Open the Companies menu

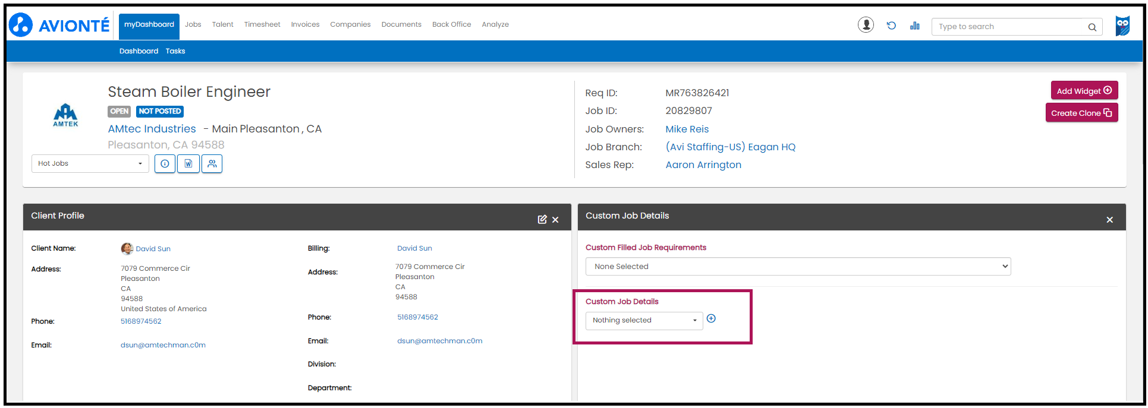(x=351, y=25)
